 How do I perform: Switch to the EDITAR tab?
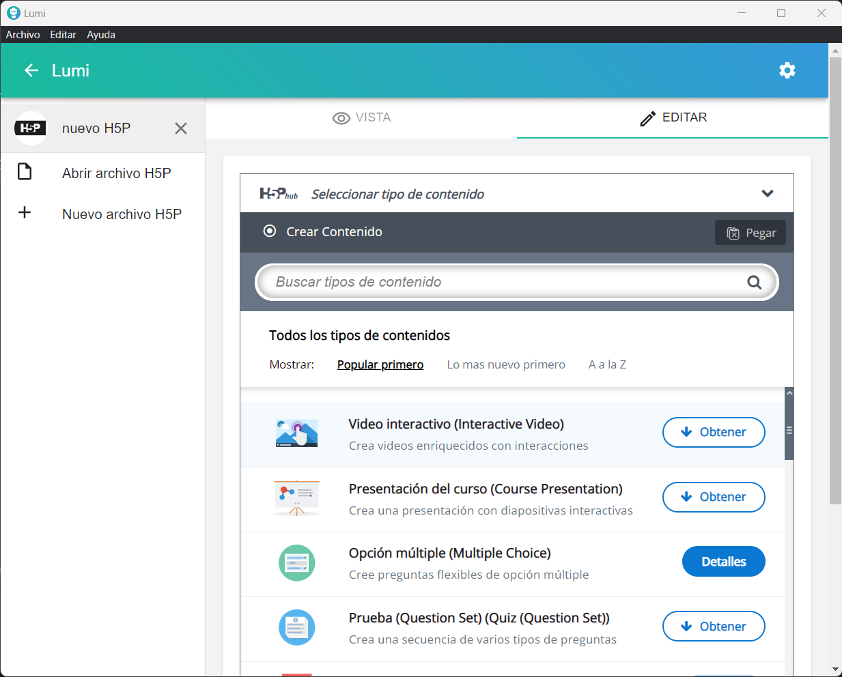[x=673, y=118]
